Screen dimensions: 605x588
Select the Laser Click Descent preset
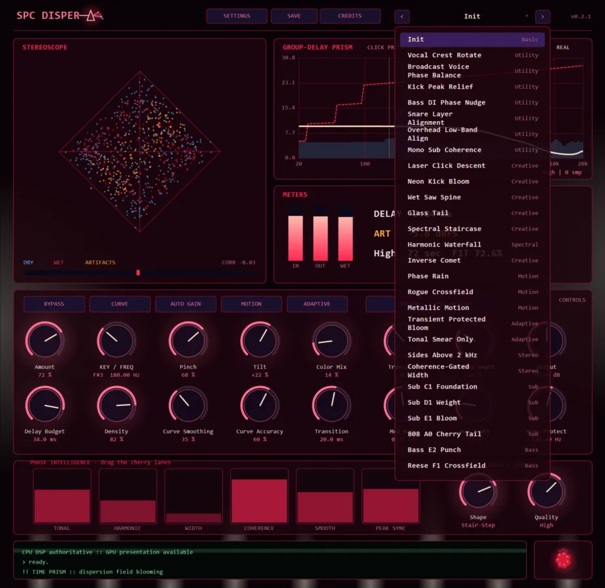pyautogui.click(x=472, y=166)
